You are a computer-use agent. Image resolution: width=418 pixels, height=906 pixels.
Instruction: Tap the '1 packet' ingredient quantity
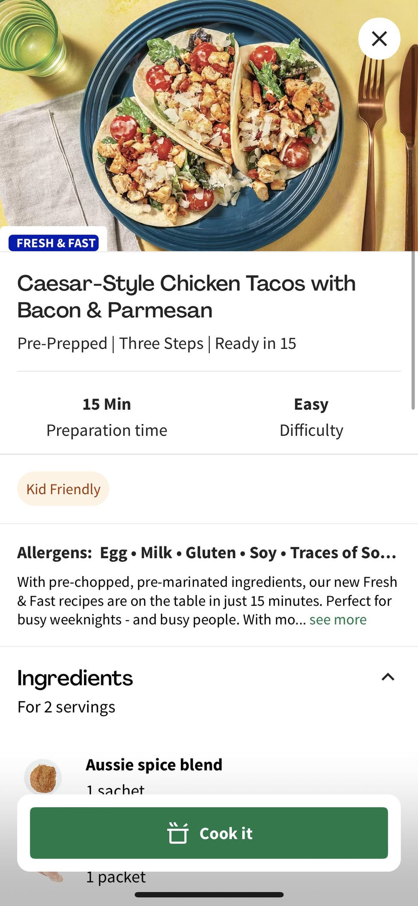click(116, 877)
